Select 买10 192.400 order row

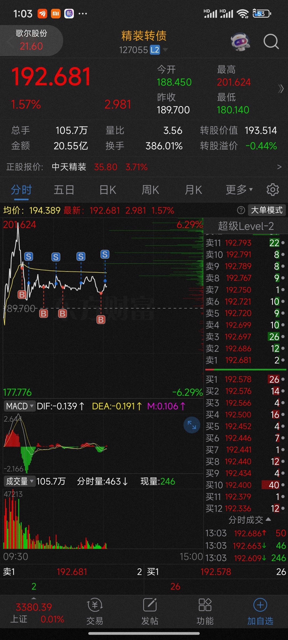coord(246,485)
